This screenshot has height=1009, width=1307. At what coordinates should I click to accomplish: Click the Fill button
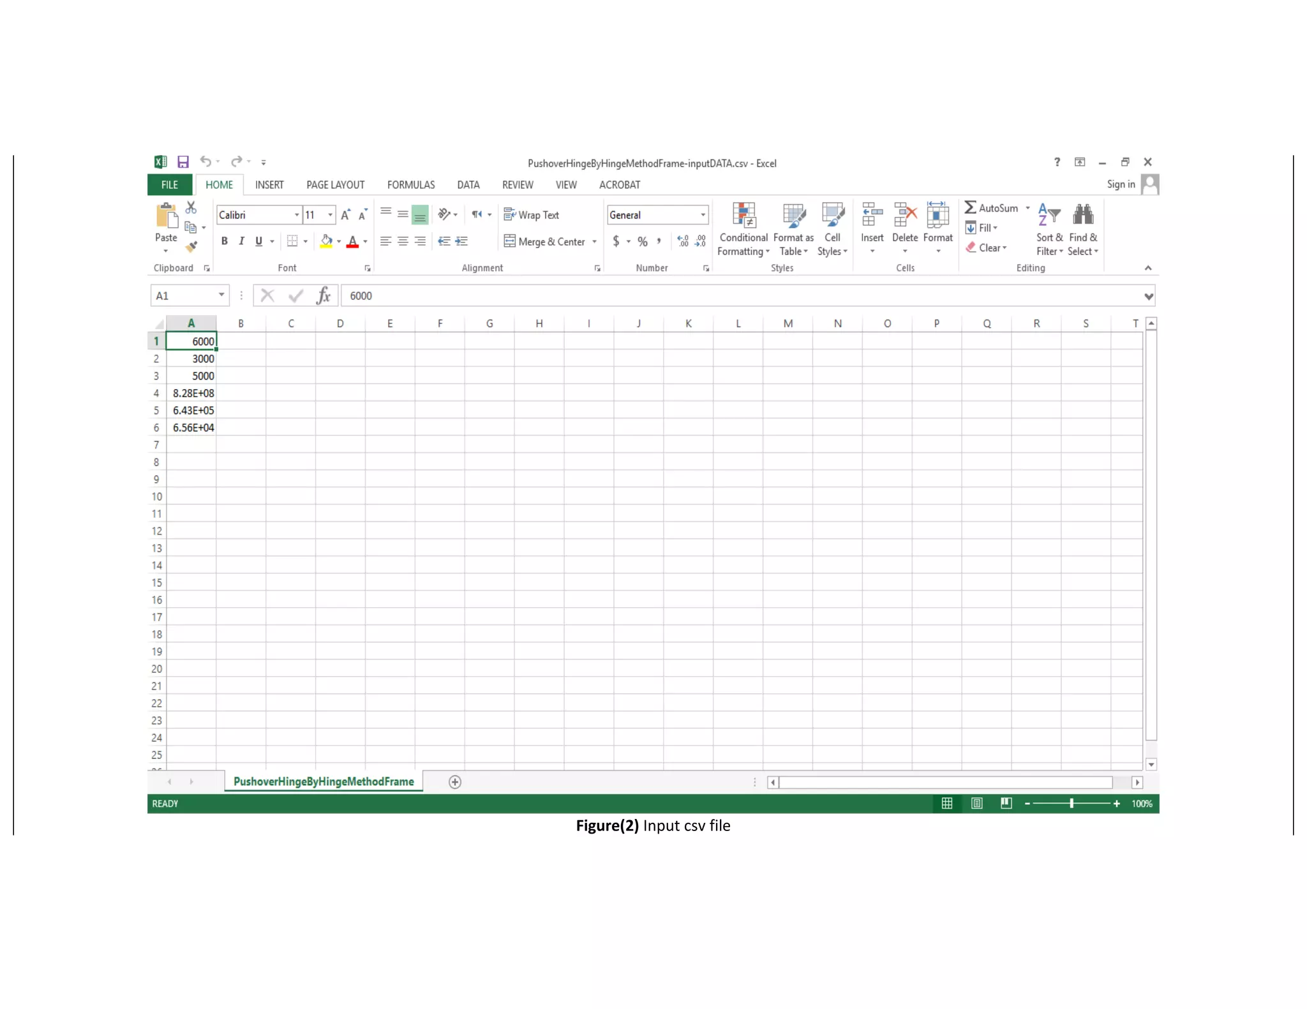pyautogui.click(x=982, y=228)
